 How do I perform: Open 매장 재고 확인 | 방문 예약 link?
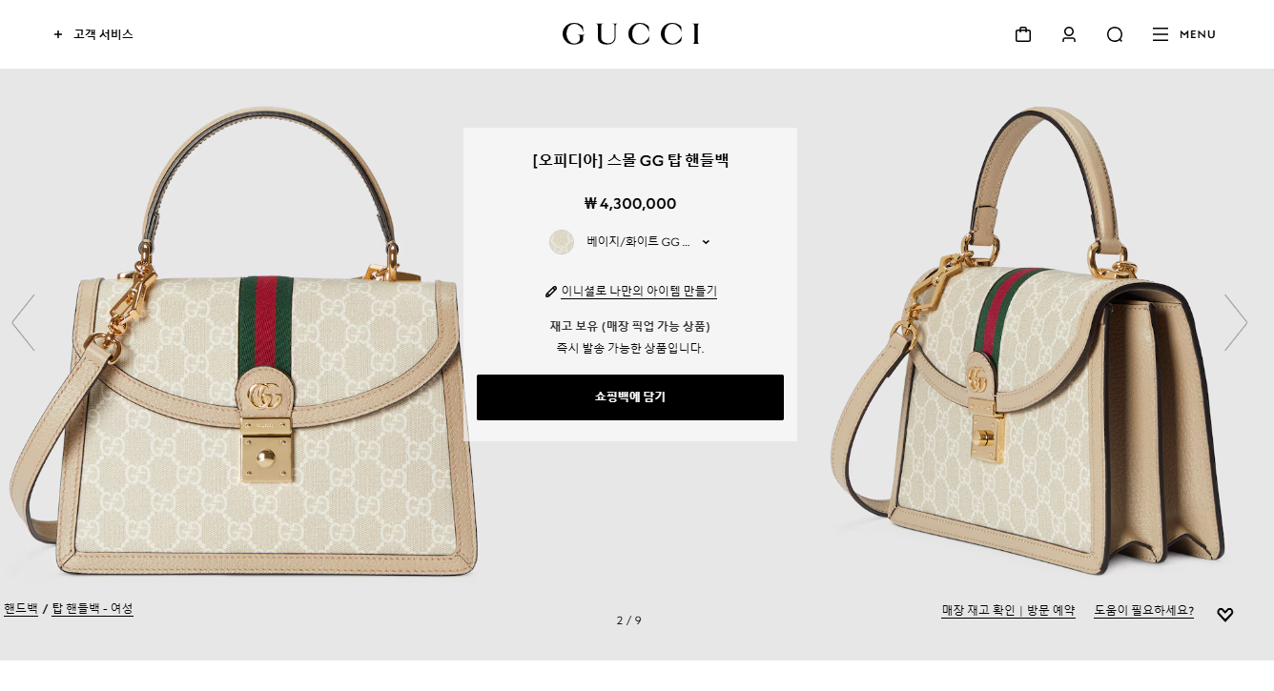coord(1008,610)
